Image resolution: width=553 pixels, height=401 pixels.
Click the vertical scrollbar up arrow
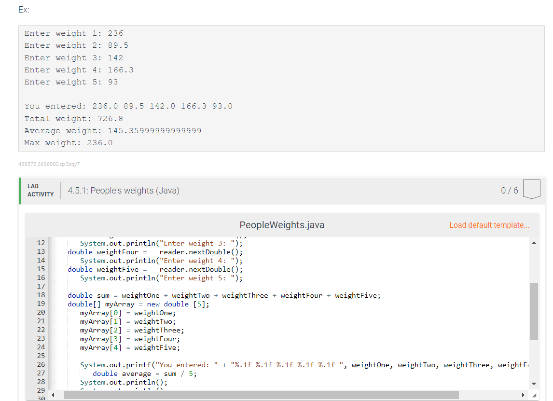pos(533,243)
